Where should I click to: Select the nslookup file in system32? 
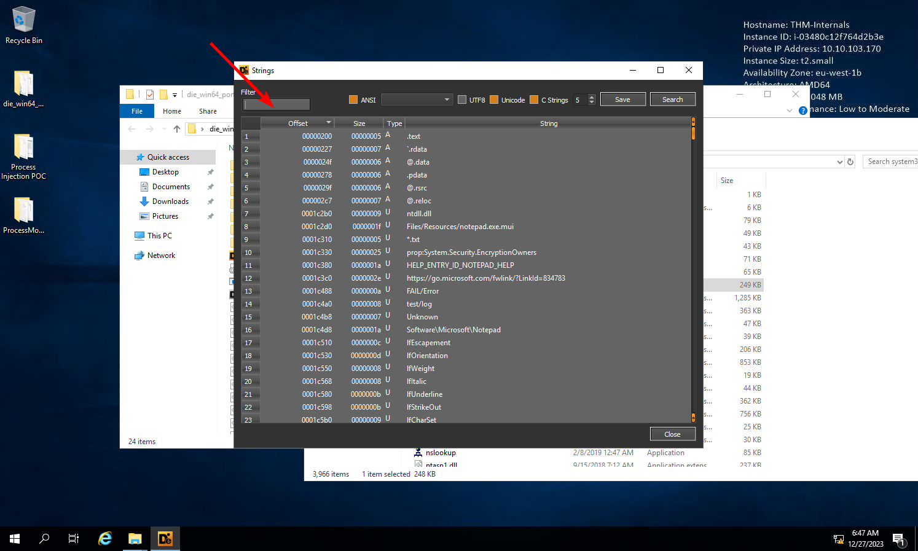point(441,453)
